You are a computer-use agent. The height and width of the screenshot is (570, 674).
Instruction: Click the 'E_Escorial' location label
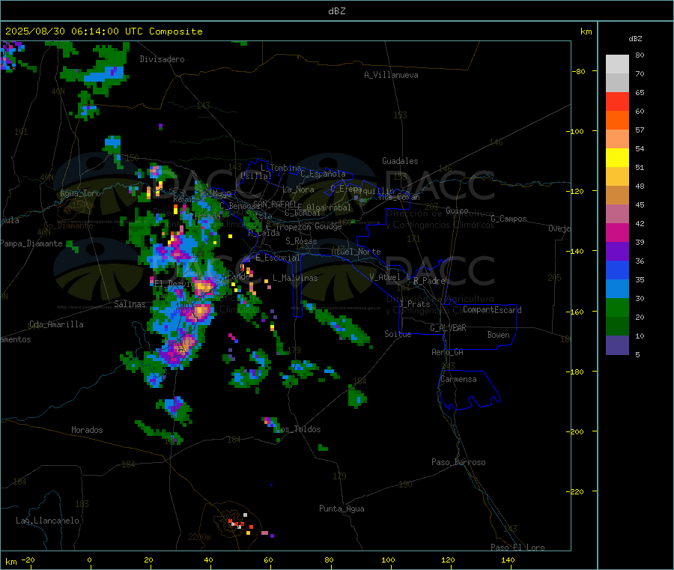(x=278, y=258)
